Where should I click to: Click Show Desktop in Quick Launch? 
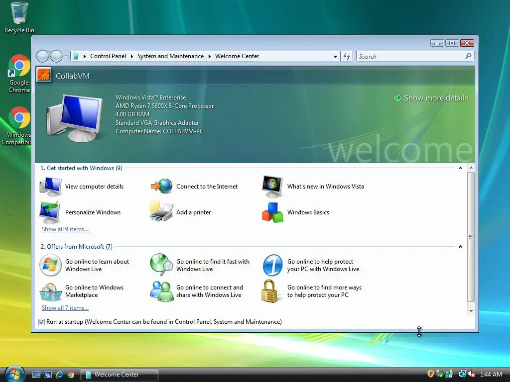pos(36,375)
